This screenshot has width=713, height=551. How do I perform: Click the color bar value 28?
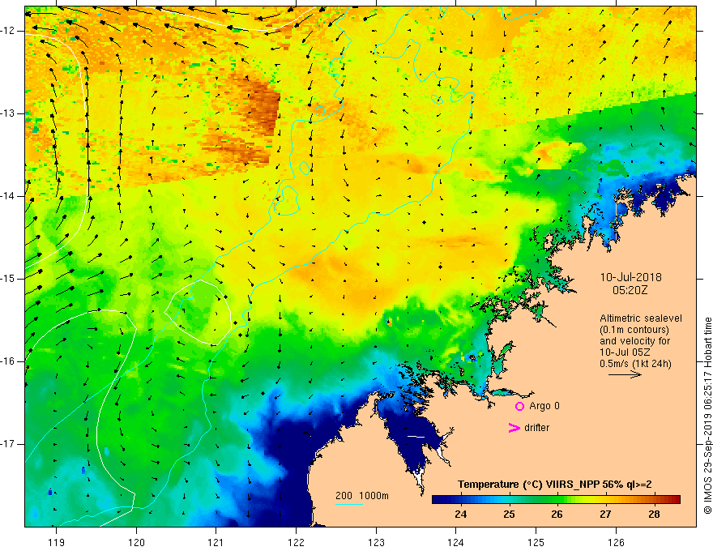coord(654,515)
